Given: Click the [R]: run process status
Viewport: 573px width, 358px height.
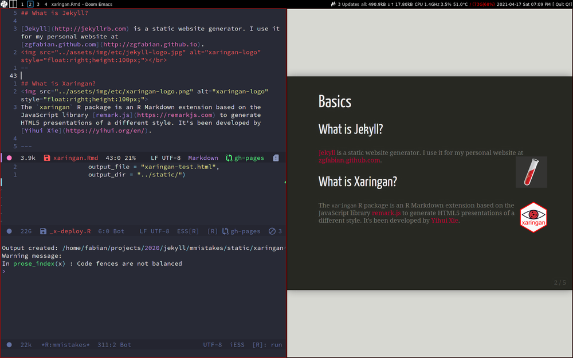Looking at the screenshot, I should [267, 344].
